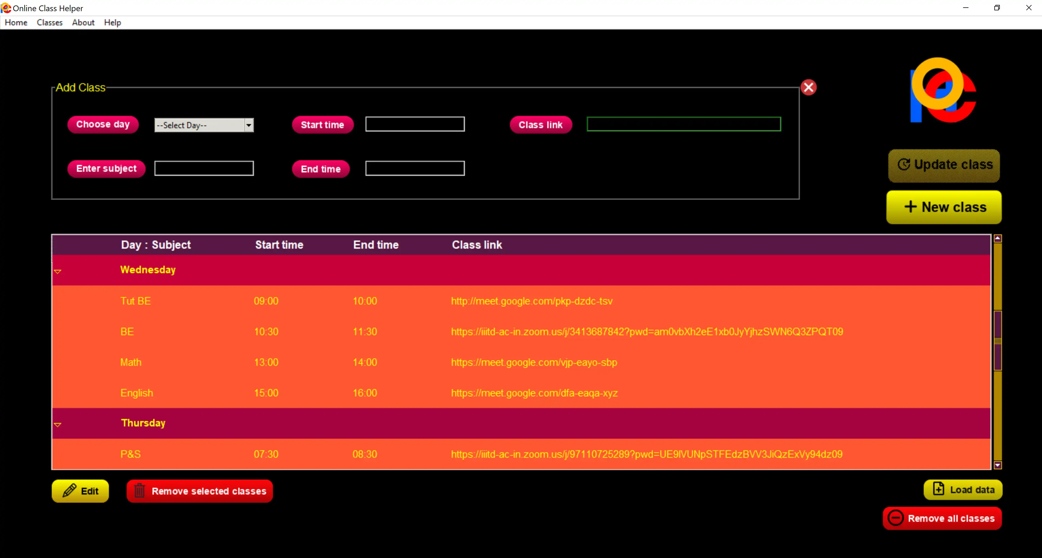Image resolution: width=1042 pixels, height=558 pixels.
Task: Click the class table scrollbar thumb
Action: click(998, 340)
